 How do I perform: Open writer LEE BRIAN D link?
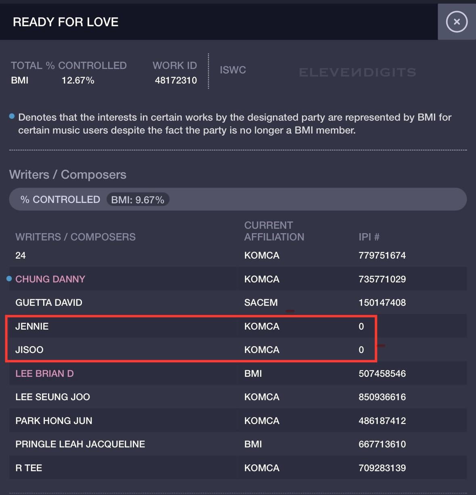[44, 374]
